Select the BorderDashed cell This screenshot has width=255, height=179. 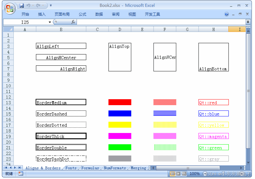coord(61,113)
